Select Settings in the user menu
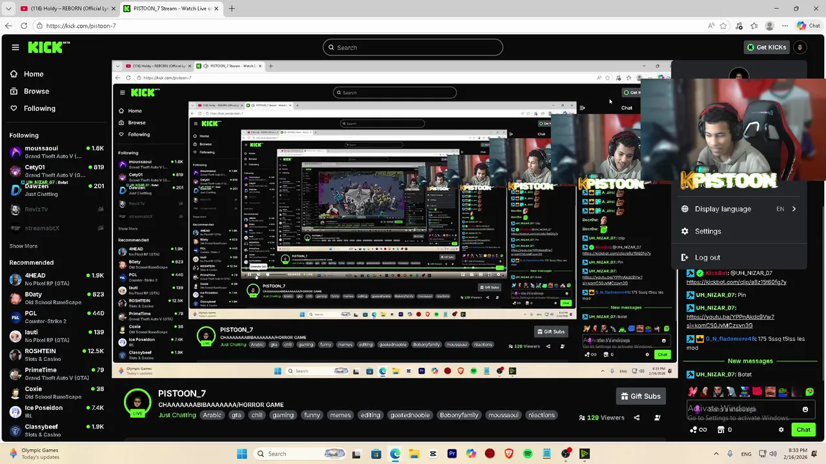Viewport: 826px width, 464px height. click(x=739, y=231)
